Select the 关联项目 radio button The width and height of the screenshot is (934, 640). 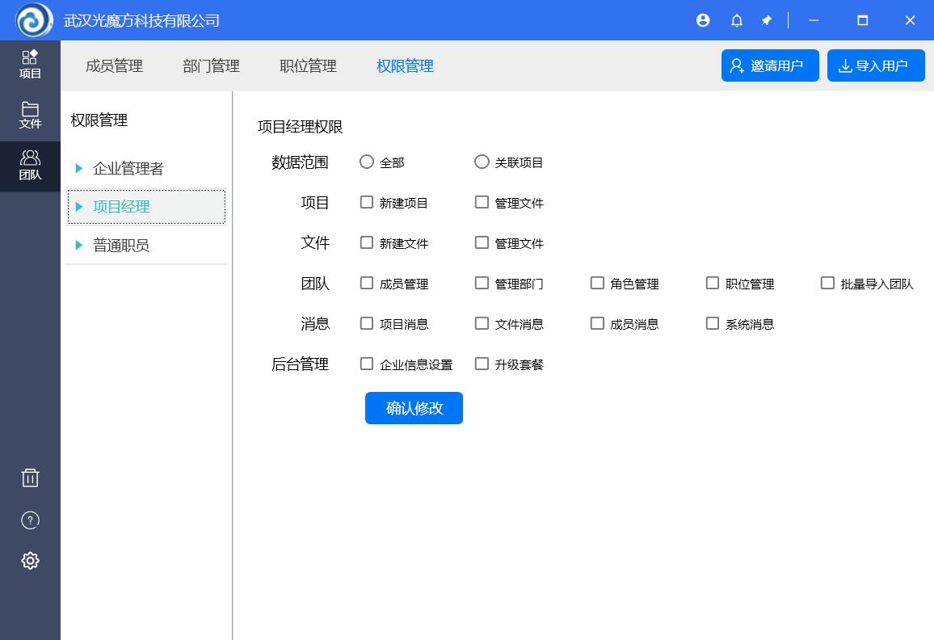(x=482, y=162)
